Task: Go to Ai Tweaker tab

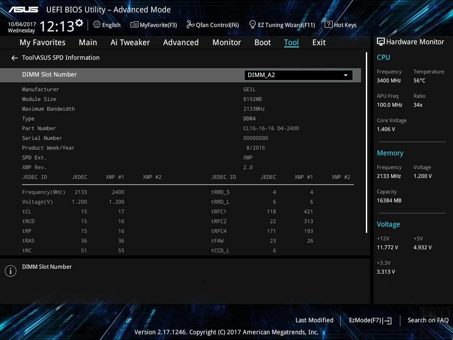Action: [x=130, y=42]
